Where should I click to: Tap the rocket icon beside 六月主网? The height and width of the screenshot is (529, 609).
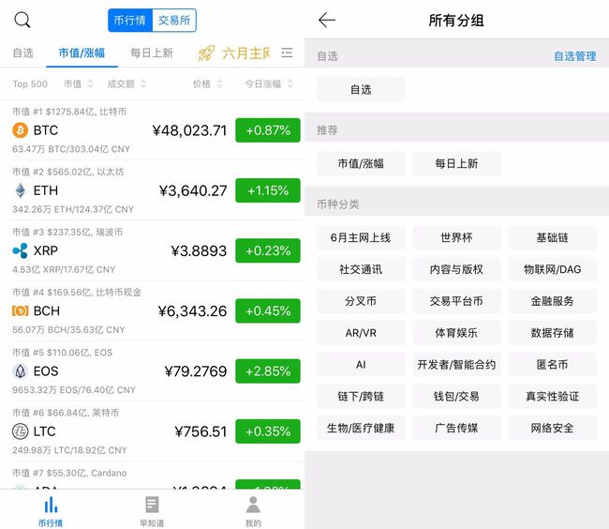206,53
